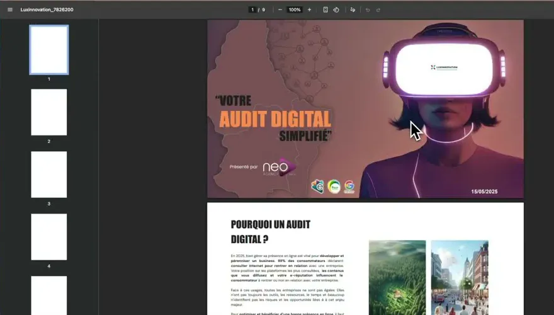Click the Luxinnovation_7826200 document title
Screen dimensions: 554x315
click(47, 9)
